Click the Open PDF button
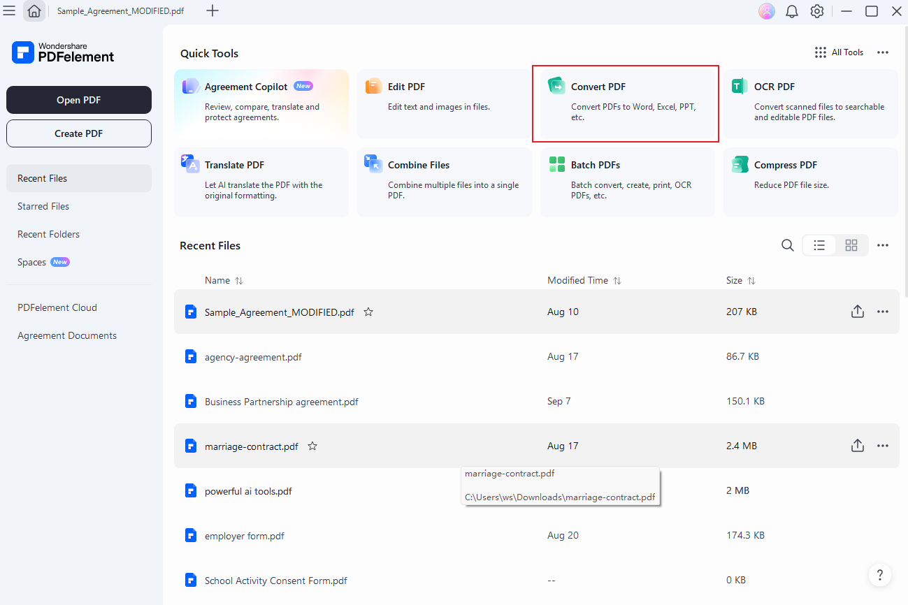908x605 pixels. pyautogui.click(x=79, y=100)
